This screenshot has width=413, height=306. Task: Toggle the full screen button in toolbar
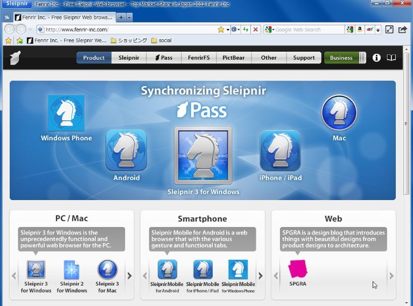pos(389,29)
